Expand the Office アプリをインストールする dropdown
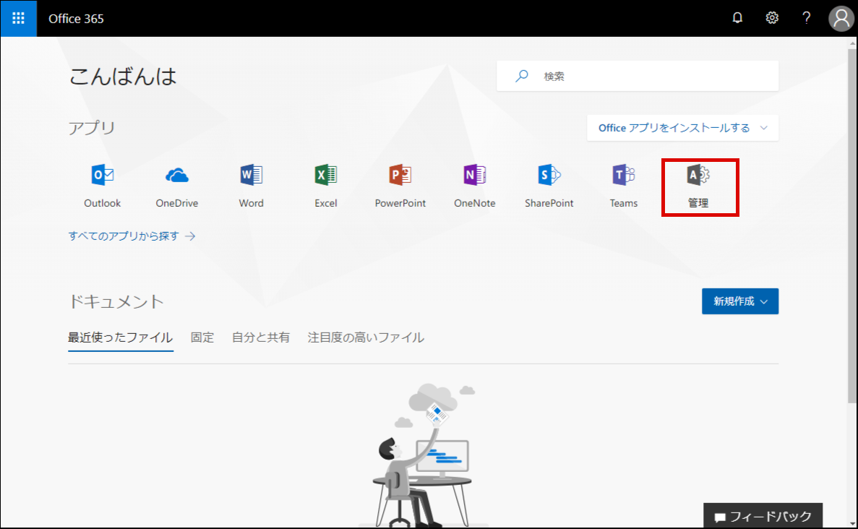This screenshot has height=529, width=858. click(683, 128)
